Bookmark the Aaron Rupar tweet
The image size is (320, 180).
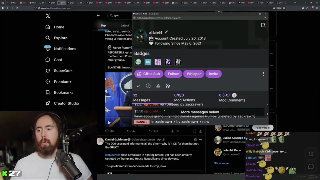click(195, 131)
